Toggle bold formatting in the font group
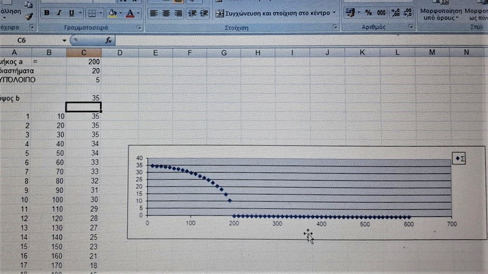488x274 pixels. click(47, 13)
